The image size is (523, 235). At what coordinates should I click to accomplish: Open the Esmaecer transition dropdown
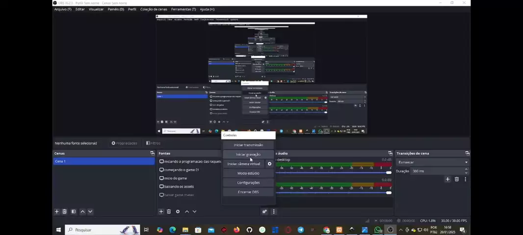[x=432, y=162]
